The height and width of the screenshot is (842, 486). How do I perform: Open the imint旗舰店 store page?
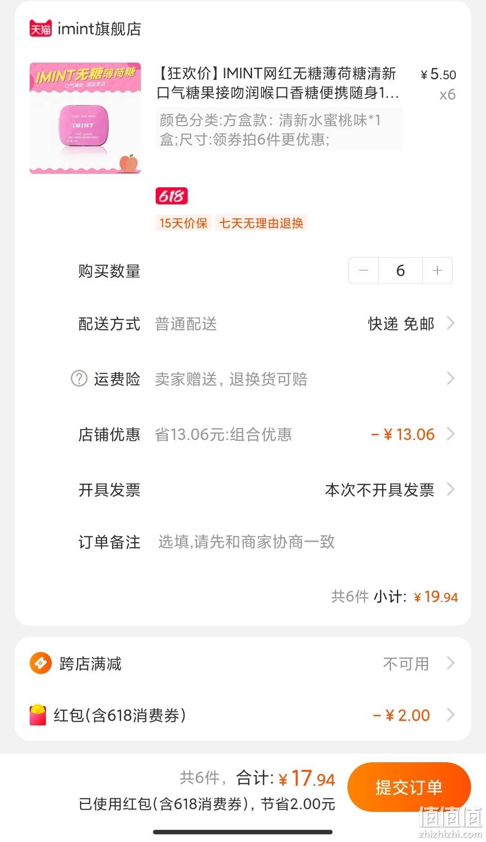(x=99, y=29)
